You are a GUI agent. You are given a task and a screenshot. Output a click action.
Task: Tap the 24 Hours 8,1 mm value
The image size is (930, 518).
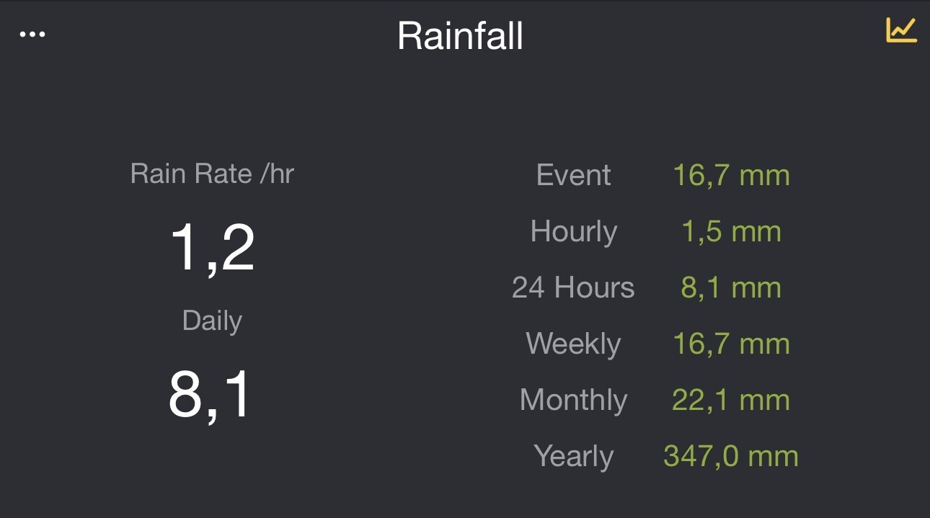tap(731, 287)
